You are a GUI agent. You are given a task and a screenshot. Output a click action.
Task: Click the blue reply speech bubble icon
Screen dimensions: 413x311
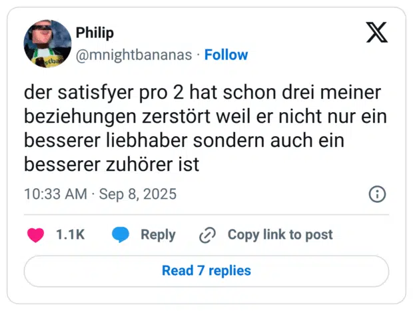120,235
